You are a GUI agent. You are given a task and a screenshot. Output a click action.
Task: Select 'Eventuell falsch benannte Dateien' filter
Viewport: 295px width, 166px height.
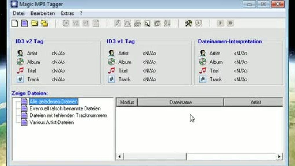tap(65, 109)
